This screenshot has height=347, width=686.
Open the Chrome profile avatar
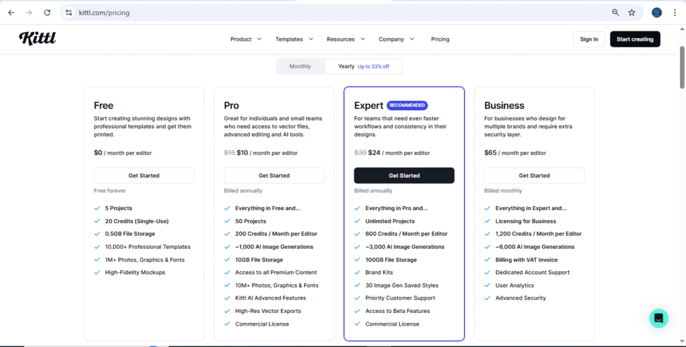(x=657, y=13)
